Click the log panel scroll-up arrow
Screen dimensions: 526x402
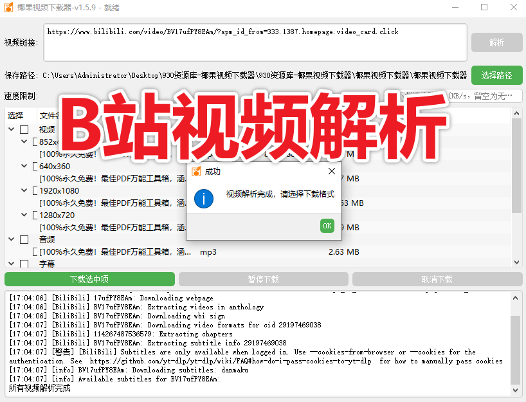[x=516, y=298]
